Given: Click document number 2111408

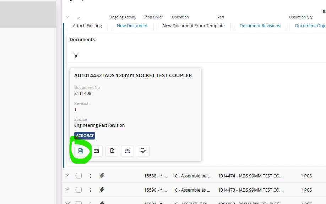Looking at the screenshot, I should click(x=83, y=93).
